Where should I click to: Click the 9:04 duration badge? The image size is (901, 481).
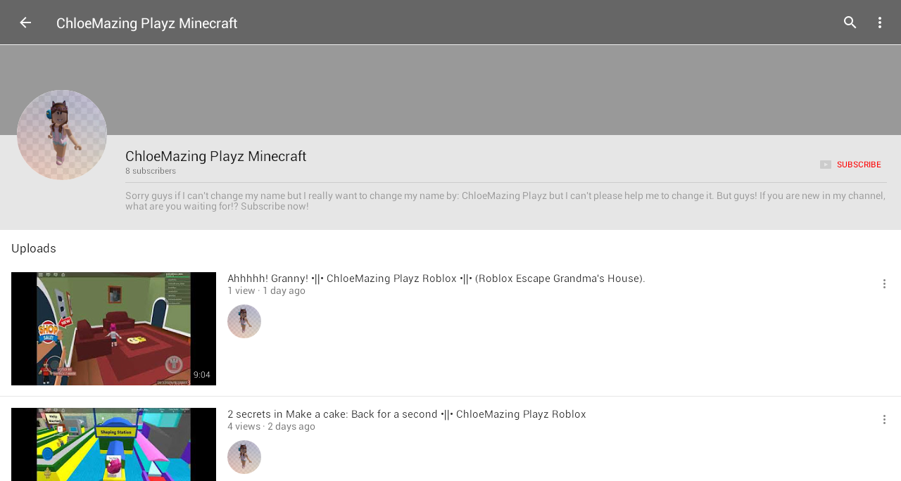click(202, 375)
